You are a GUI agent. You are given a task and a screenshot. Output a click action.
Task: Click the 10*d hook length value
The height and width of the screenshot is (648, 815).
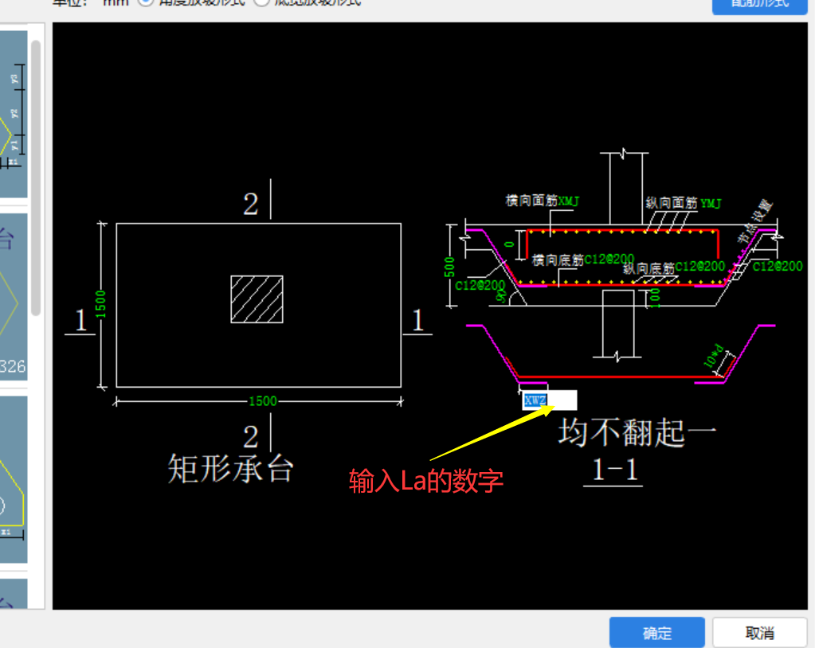click(714, 356)
